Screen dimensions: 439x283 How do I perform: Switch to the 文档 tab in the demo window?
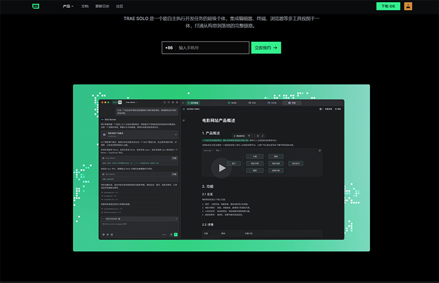(x=293, y=103)
